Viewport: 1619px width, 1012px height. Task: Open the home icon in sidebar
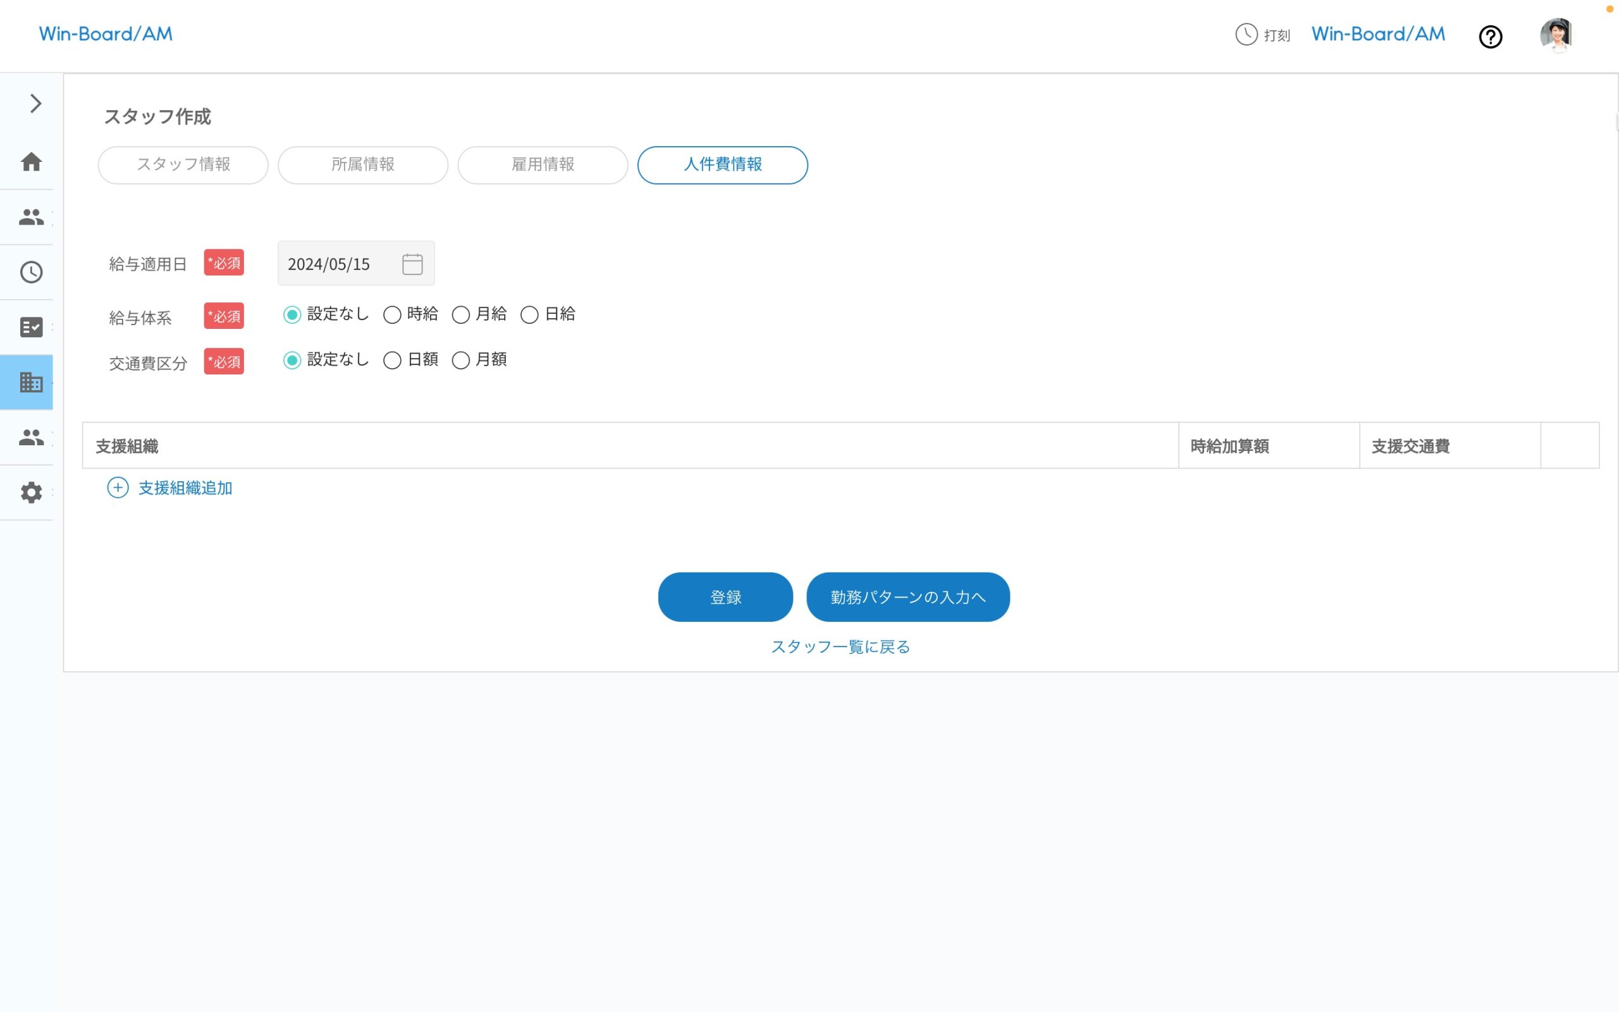[31, 162]
